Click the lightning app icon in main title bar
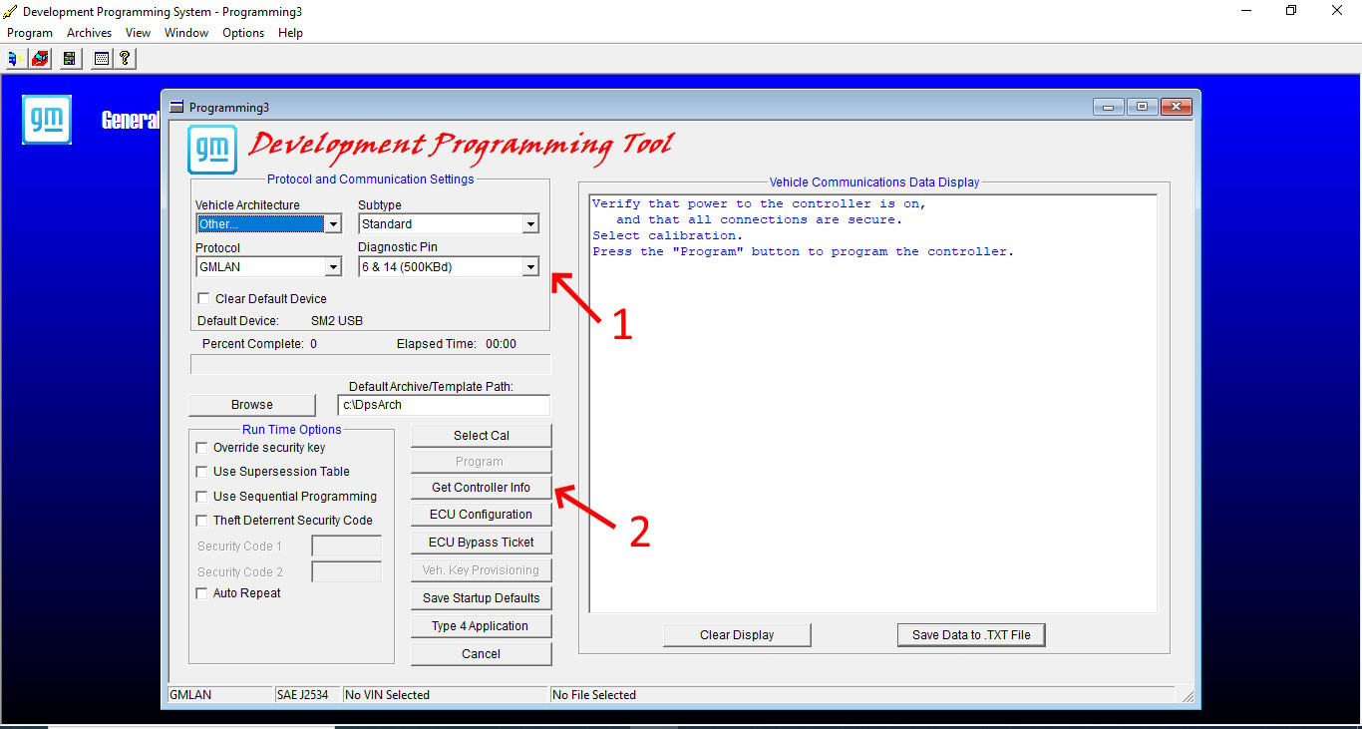Screen dimensions: 1362x729 pos(10,12)
